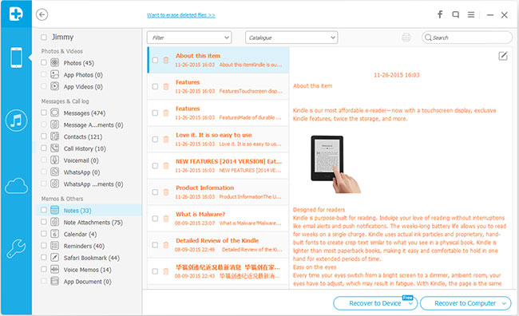Image resolution: width=519 pixels, height=316 pixels.
Task: Select Note Attachments (75) category
Action: pos(93,223)
